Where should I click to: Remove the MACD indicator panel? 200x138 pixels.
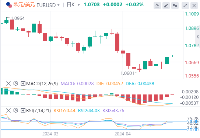[8, 83]
